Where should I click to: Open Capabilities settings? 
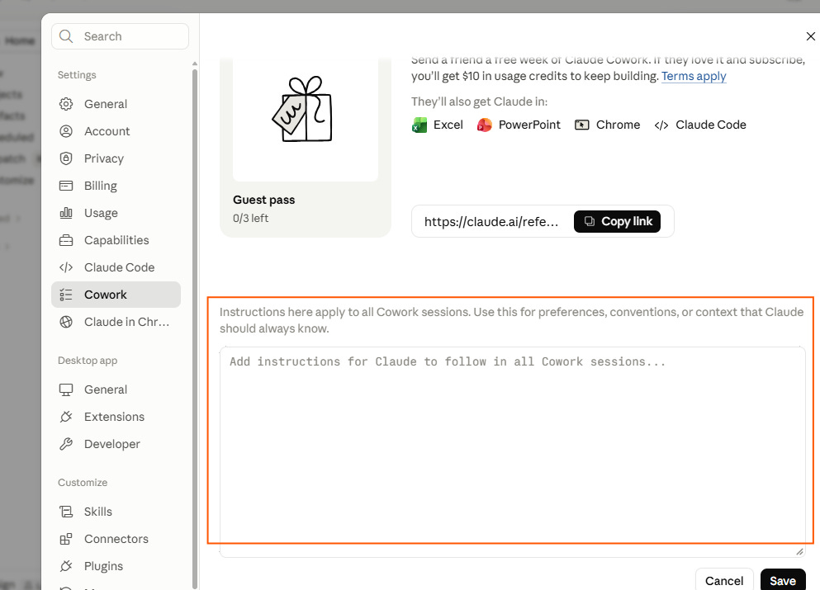[x=116, y=240]
